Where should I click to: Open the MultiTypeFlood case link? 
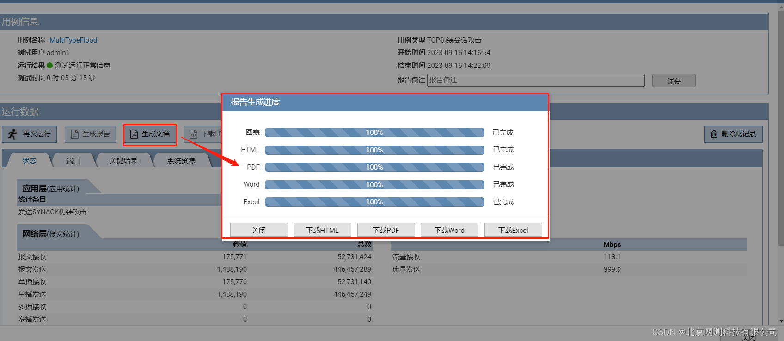73,40
